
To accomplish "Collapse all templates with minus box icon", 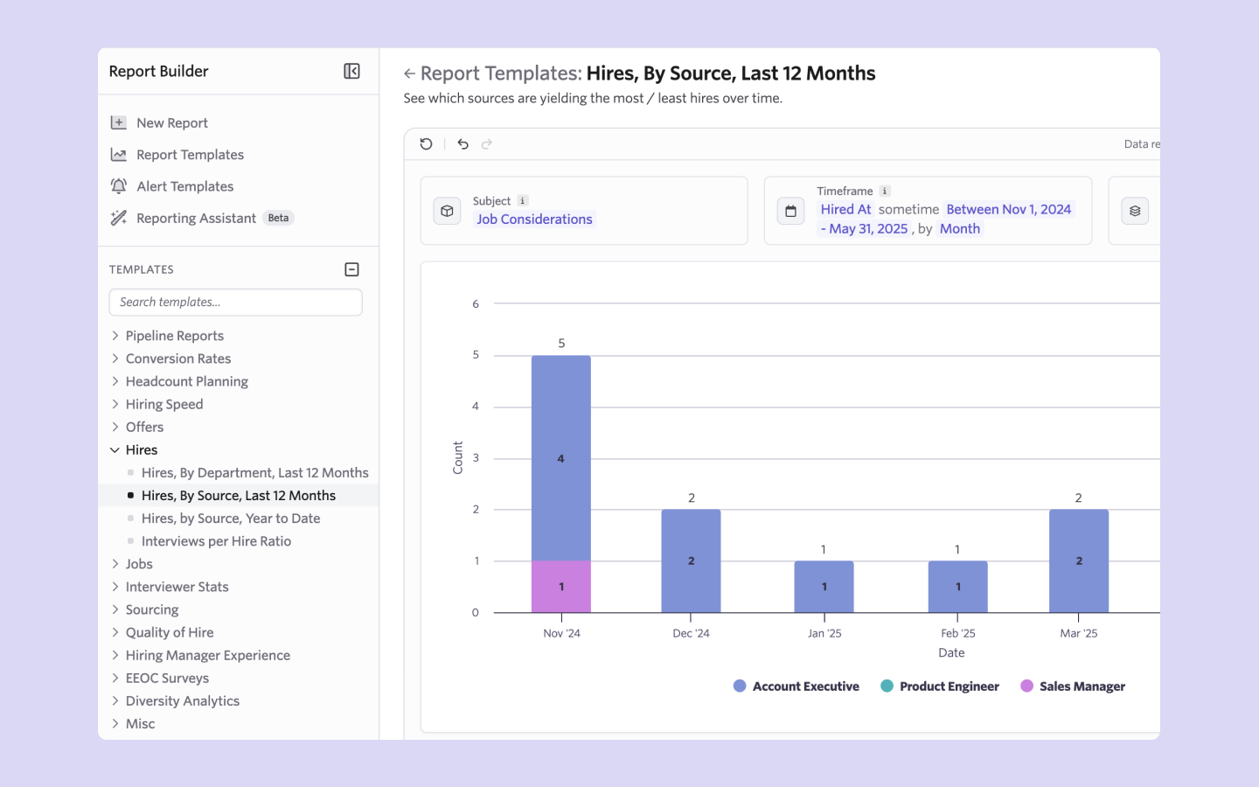I will (x=351, y=269).
